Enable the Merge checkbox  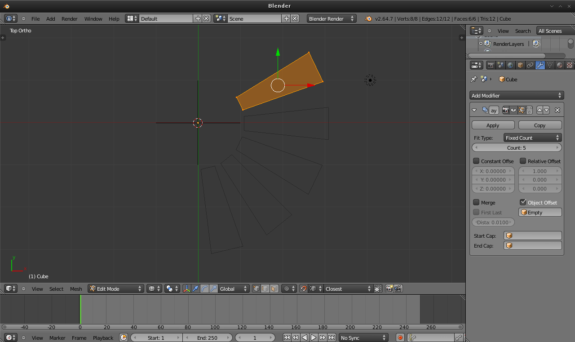476,202
